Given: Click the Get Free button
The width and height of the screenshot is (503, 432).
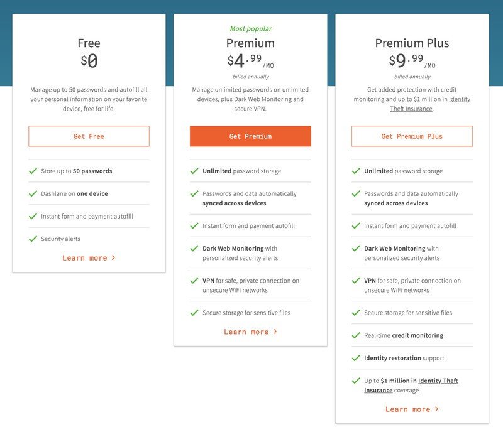Looking at the screenshot, I should click(x=89, y=136).
